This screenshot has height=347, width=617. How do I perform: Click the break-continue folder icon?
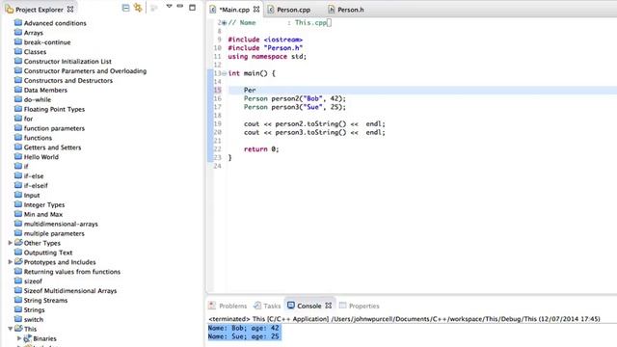coord(18,41)
